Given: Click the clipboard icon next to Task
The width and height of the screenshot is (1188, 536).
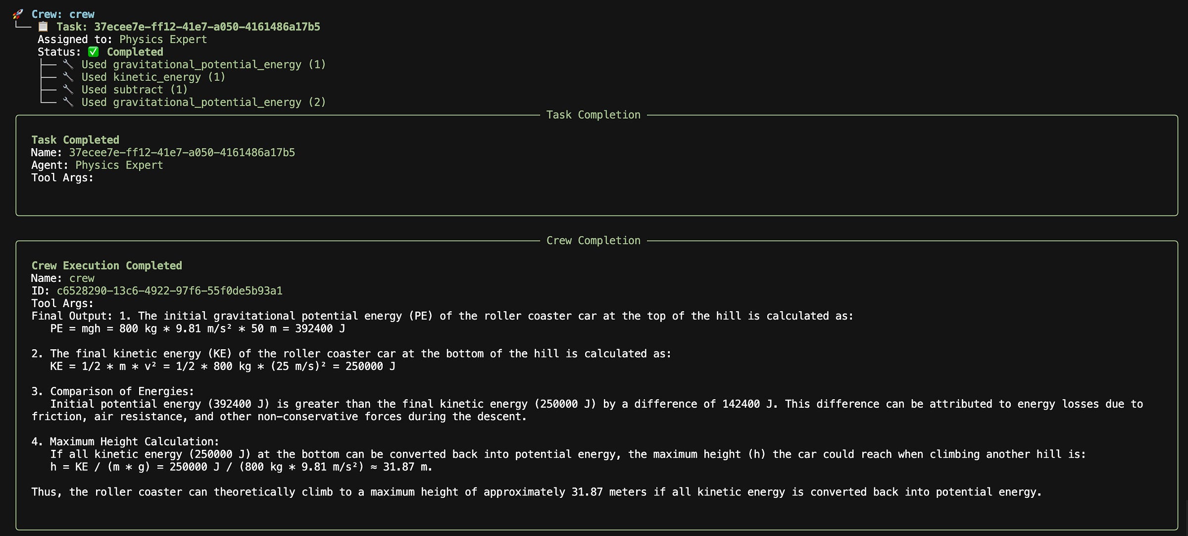Looking at the screenshot, I should 44,27.
